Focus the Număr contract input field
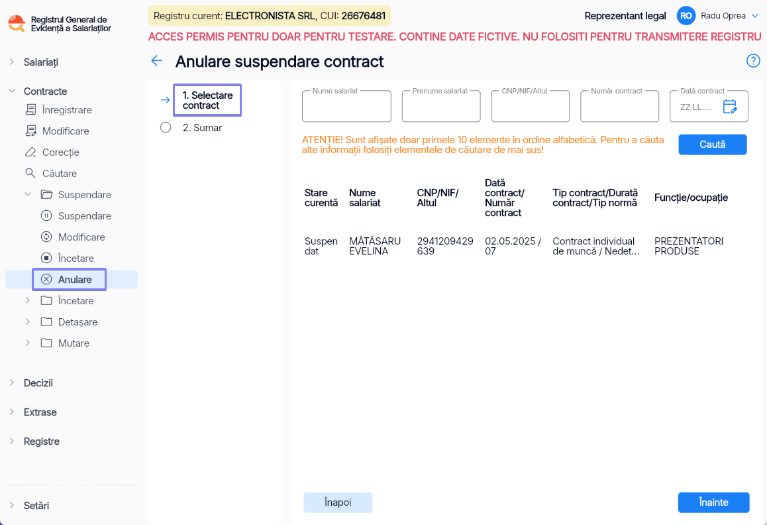Viewport: 767px width, 525px height. (x=619, y=106)
